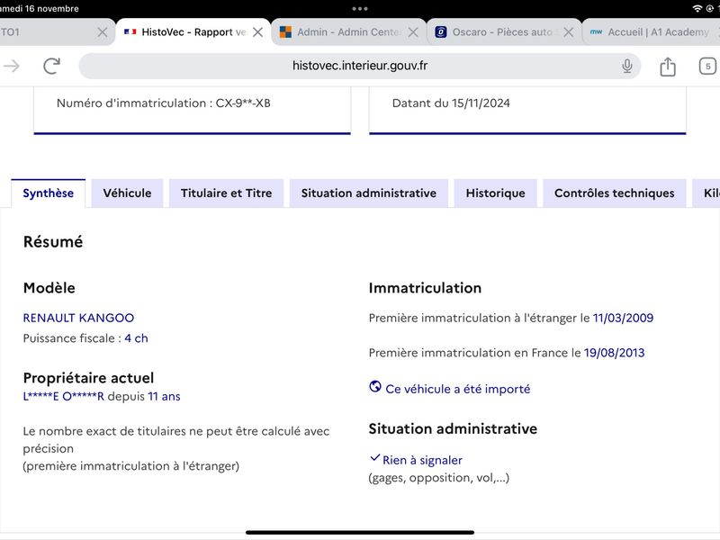The width and height of the screenshot is (720, 540).
Task: Tap the date samedi 16 novembre in status bar
Action: (39, 8)
